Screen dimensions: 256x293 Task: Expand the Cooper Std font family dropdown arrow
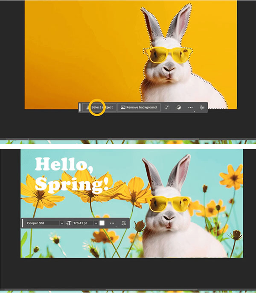pyautogui.click(x=61, y=223)
